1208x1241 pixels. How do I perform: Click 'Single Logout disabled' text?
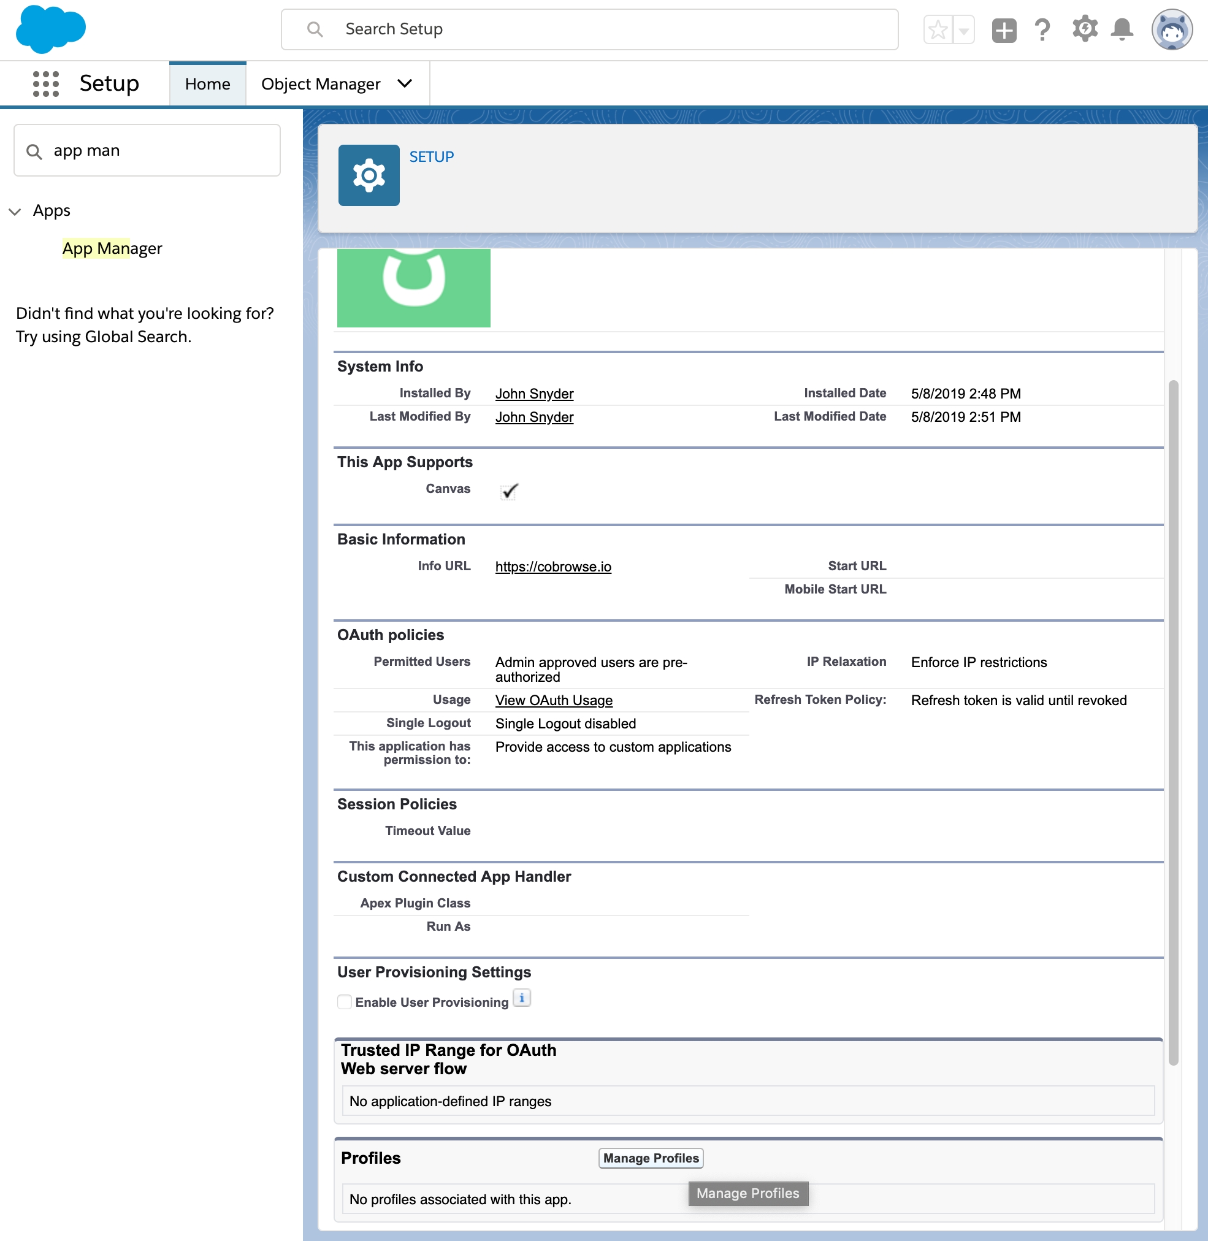565,724
